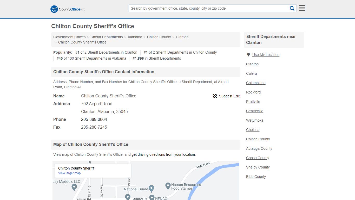355x200 pixels.
Task: Open Government Offices breadcrumb
Action: [x=69, y=37]
